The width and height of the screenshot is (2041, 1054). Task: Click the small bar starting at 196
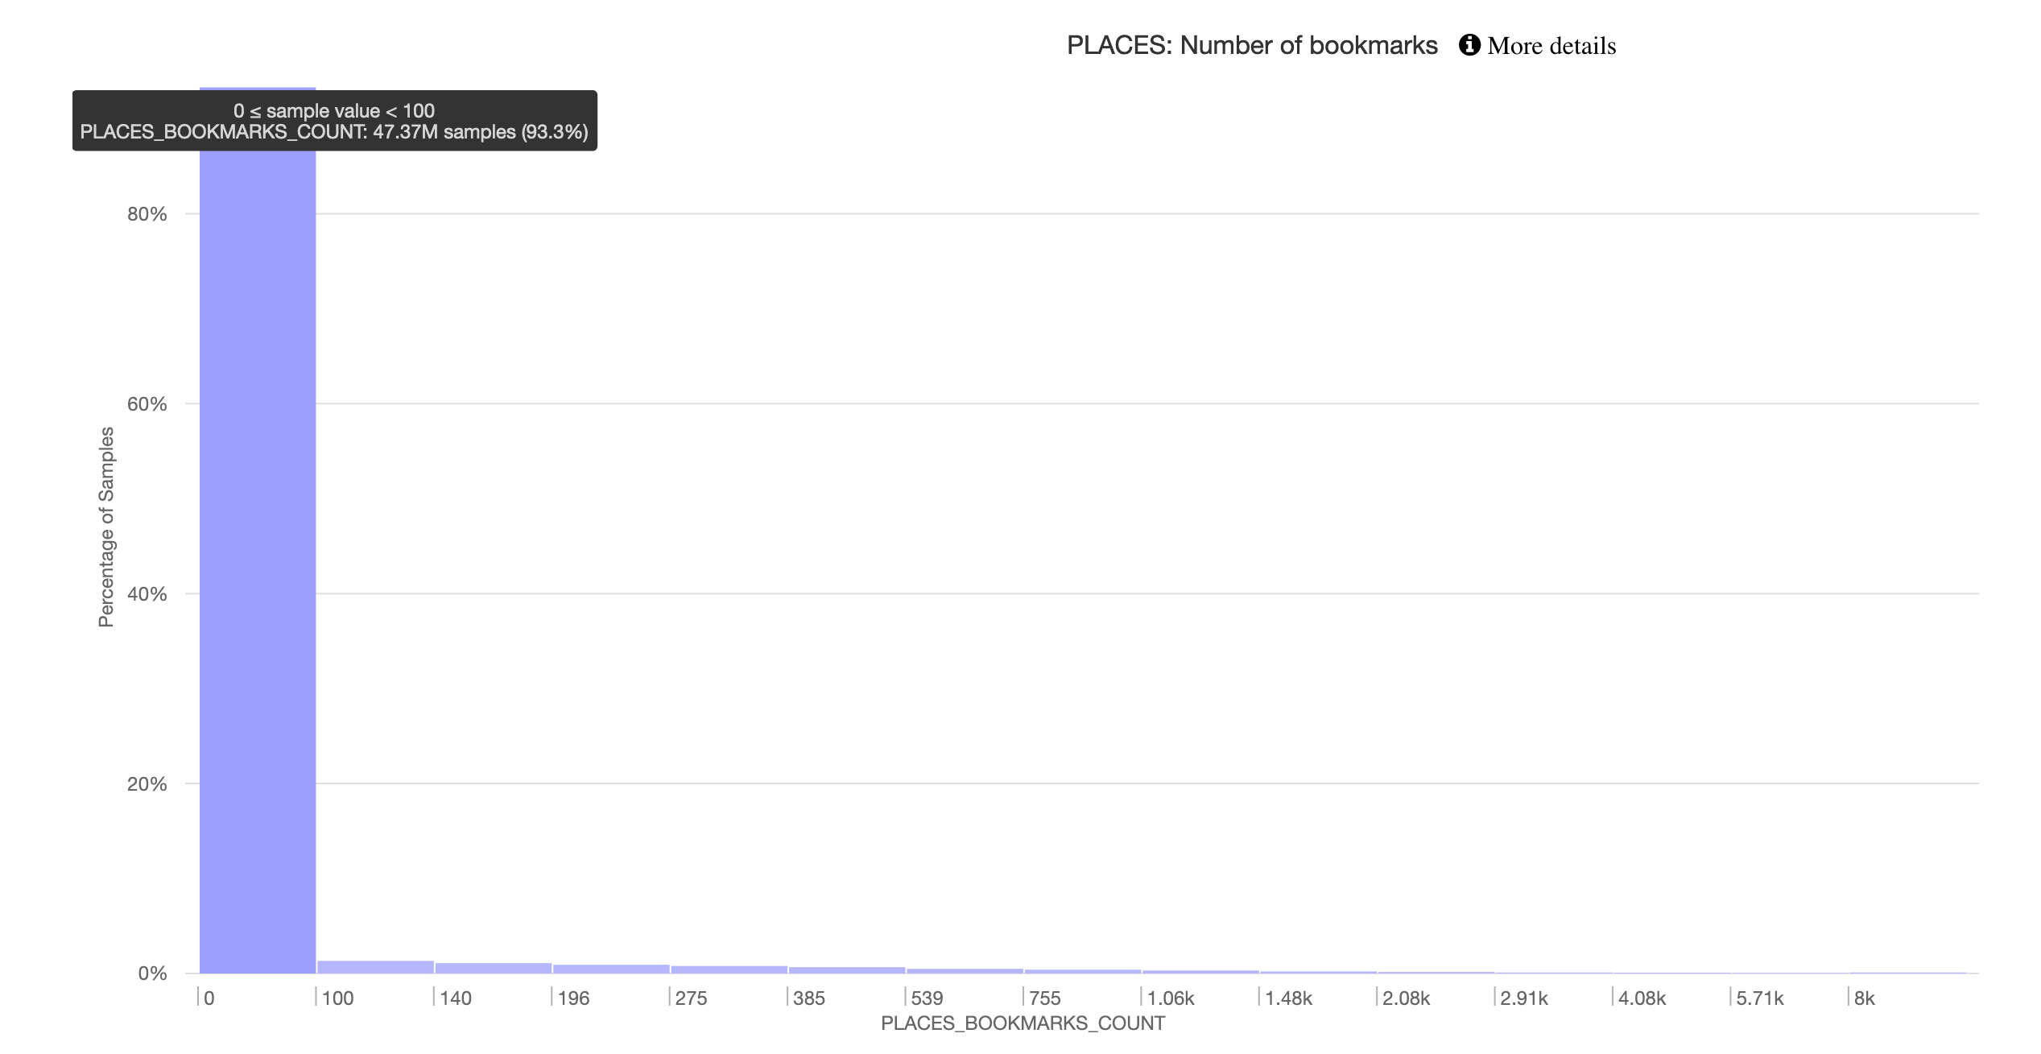point(610,969)
